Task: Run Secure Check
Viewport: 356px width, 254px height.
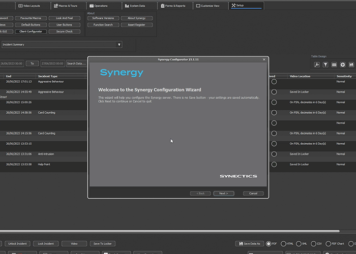Action: click(x=65, y=31)
